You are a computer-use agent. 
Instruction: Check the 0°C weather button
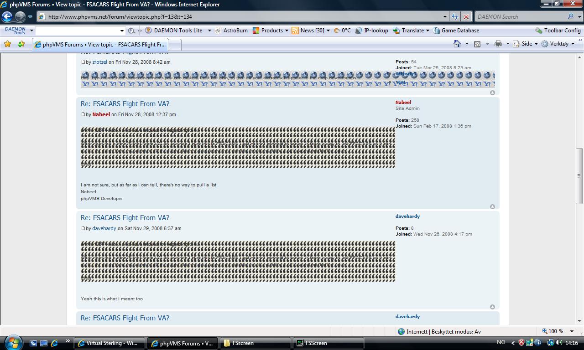[x=343, y=31]
